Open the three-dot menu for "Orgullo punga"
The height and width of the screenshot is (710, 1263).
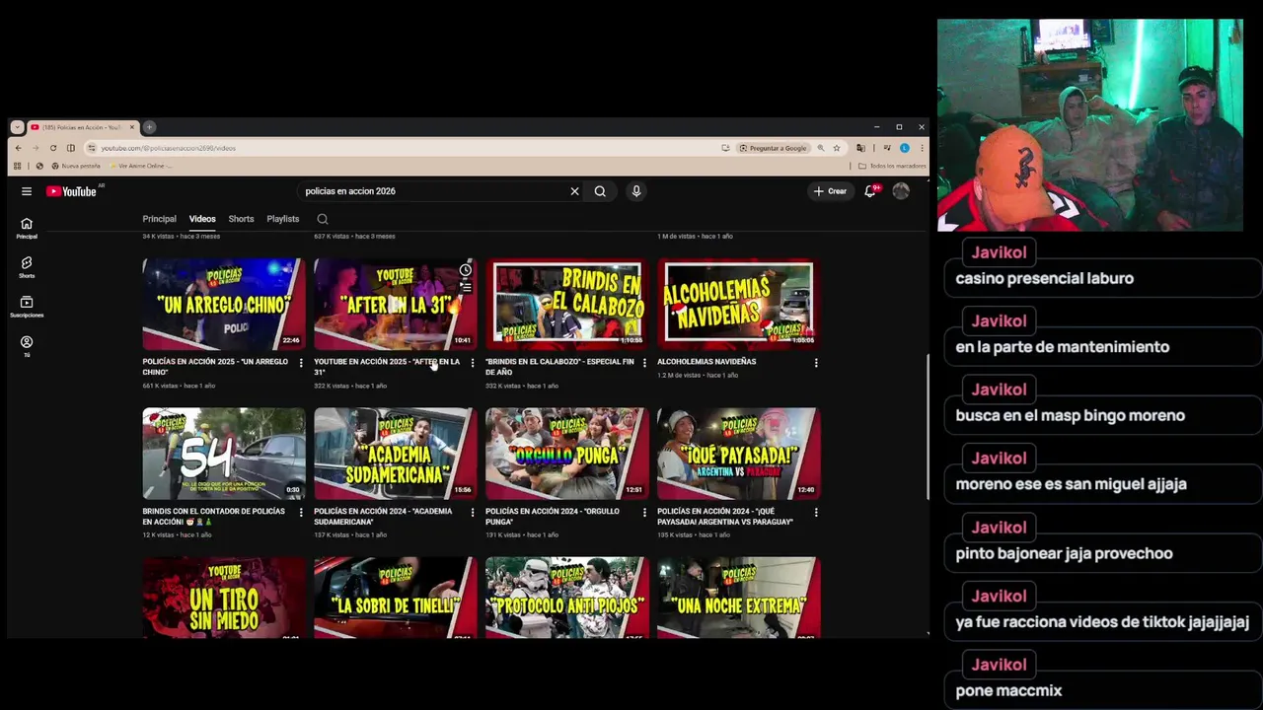point(644,513)
